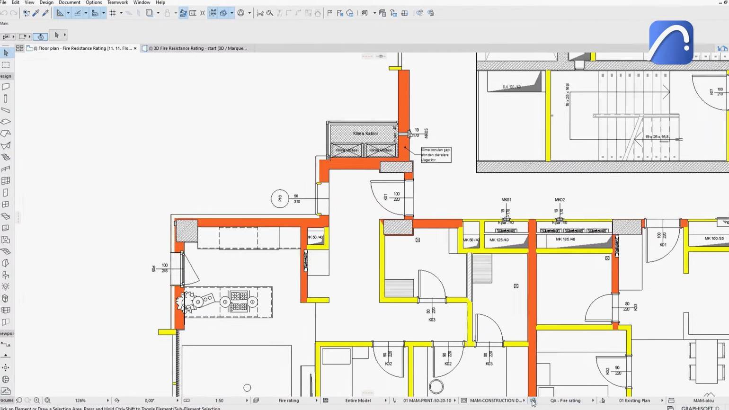Click the Graphisoft ID button
This screenshot has width=729, height=410.
pyautogui.click(x=700, y=408)
